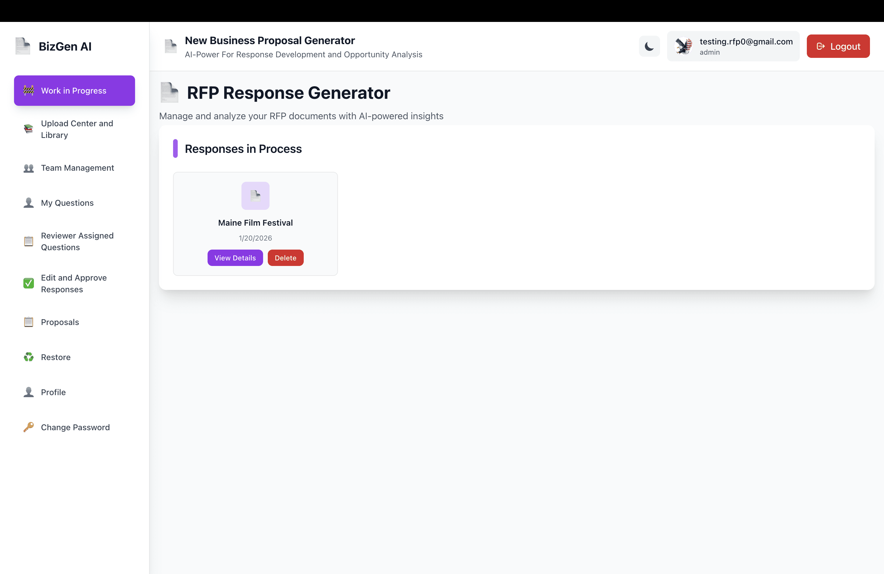
Task: Click the people icon for Team Management
Action: (29, 168)
